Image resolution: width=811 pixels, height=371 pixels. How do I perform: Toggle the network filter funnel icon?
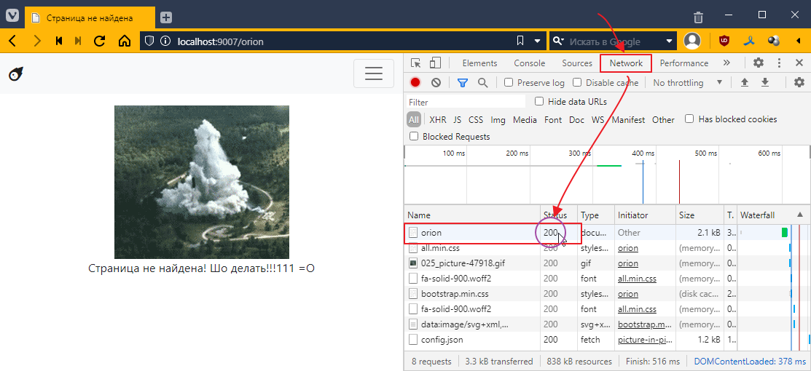point(462,83)
